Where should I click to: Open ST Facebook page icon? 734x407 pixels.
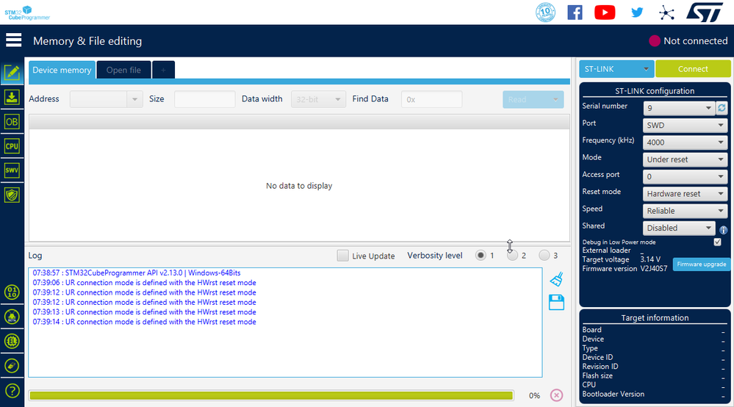pyautogui.click(x=575, y=12)
